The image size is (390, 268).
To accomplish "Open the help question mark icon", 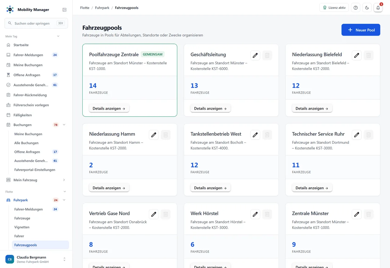I will (356, 8).
